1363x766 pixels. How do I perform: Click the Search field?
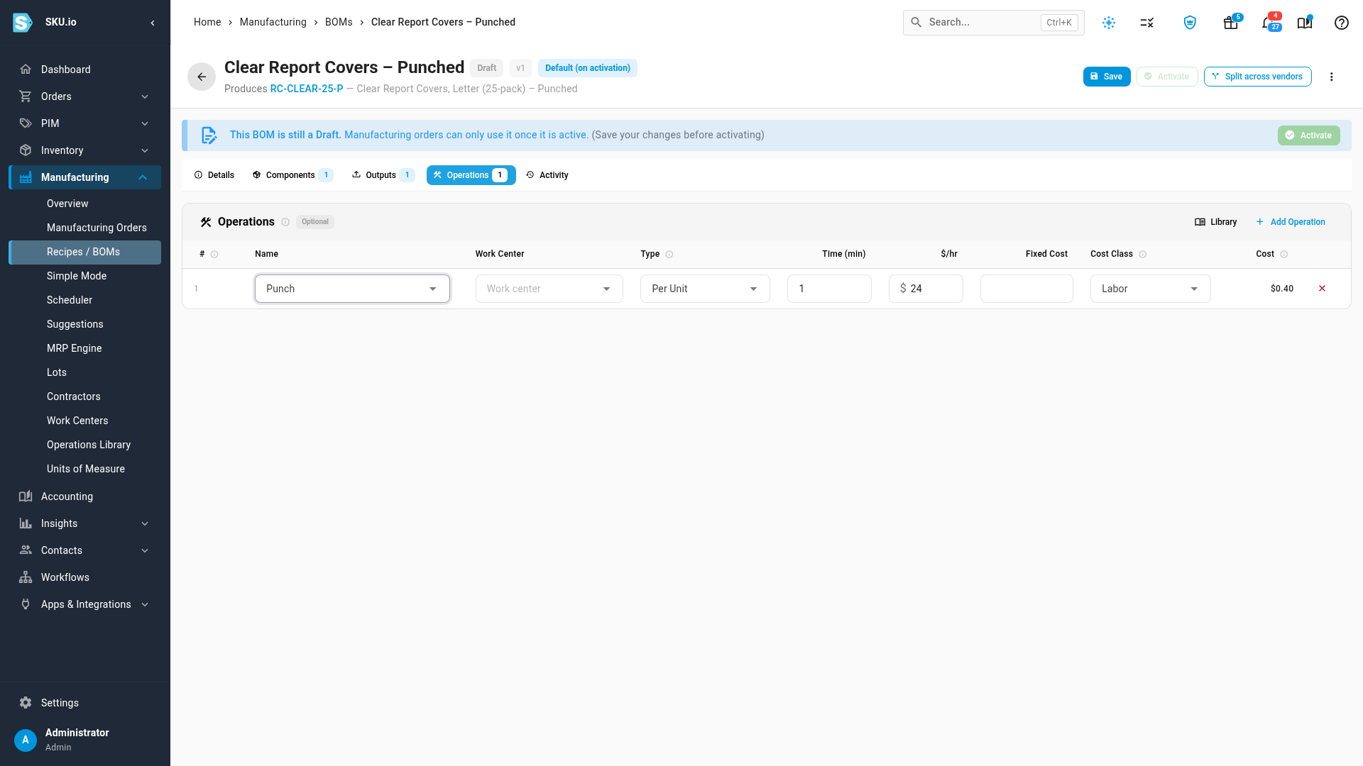click(993, 23)
